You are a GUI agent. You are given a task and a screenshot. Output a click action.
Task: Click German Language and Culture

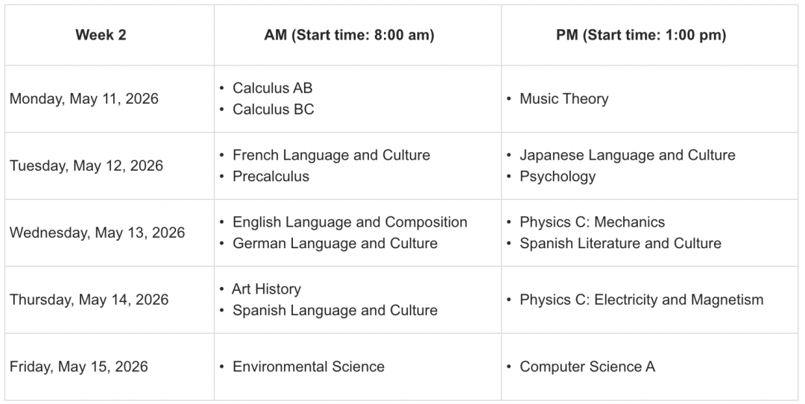pyautogui.click(x=335, y=243)
